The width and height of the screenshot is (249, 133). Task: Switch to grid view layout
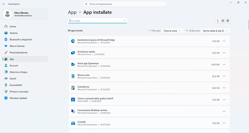[223, 21]
